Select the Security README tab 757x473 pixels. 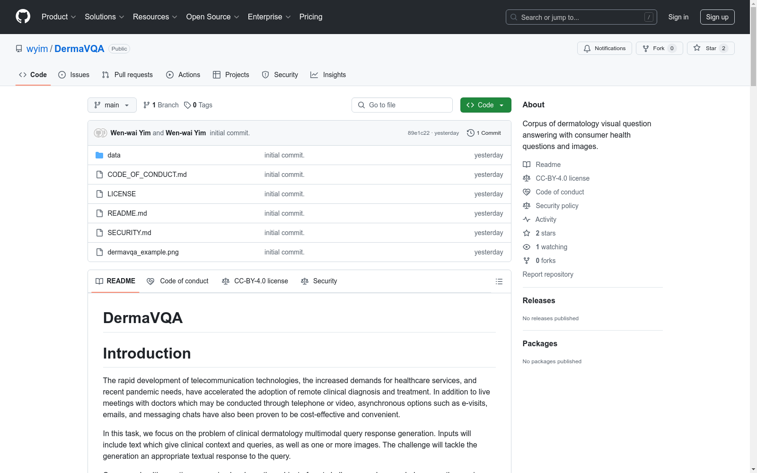319,281
